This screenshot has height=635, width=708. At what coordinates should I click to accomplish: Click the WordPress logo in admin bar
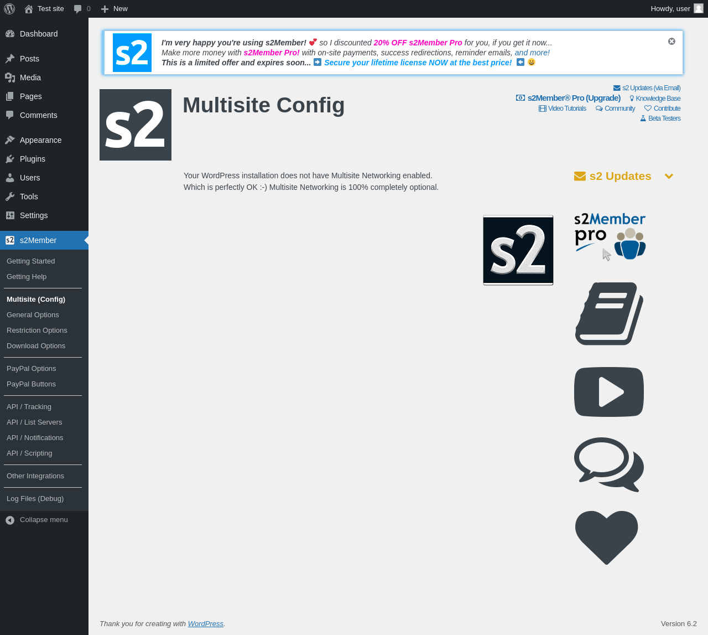(x=9, y=9)
